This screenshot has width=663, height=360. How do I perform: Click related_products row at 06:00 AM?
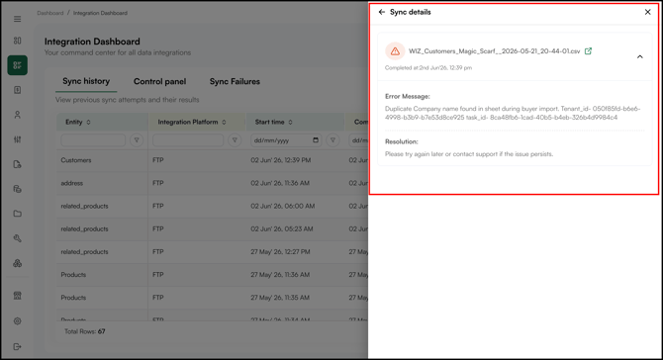point(213,206)
